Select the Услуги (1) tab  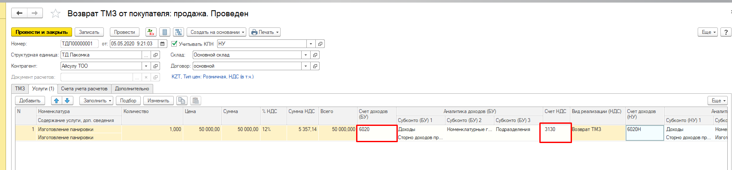pyautogui.click(x=43, y=89)
